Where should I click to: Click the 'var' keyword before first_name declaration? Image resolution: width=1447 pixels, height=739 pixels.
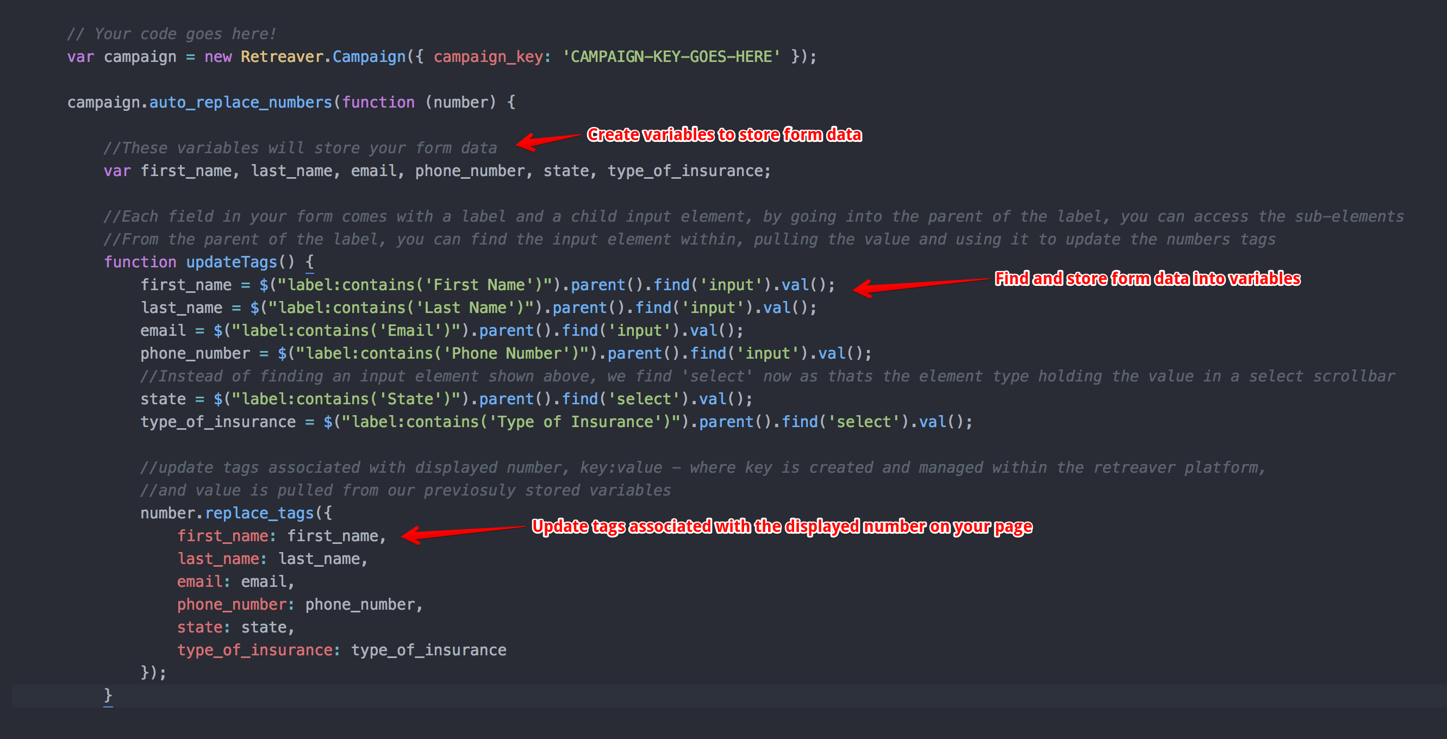(x=117, y=171)
